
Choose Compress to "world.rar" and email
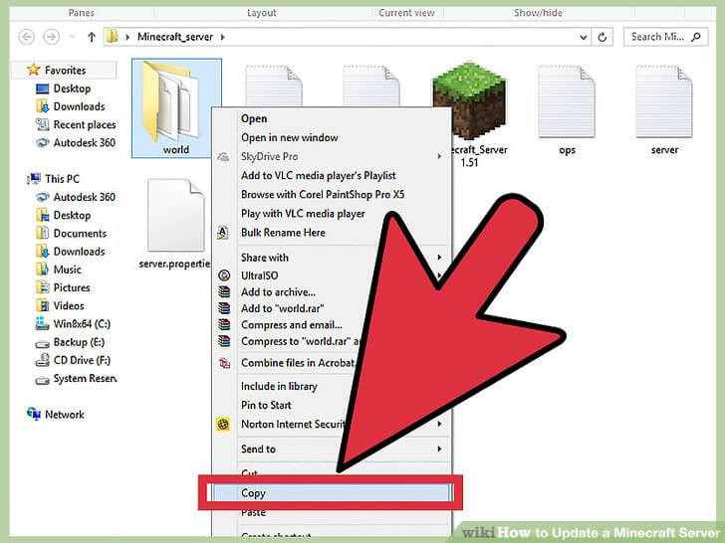click(x=300, y=341)
